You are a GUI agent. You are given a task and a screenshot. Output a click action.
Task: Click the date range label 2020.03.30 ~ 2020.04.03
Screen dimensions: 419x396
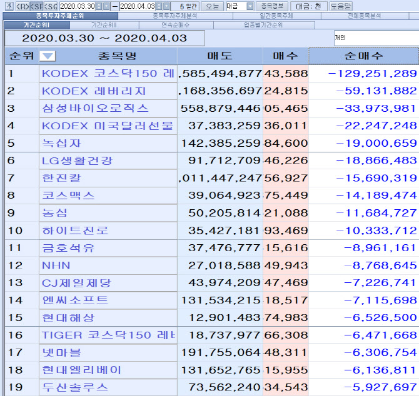(x=104, y=38)
